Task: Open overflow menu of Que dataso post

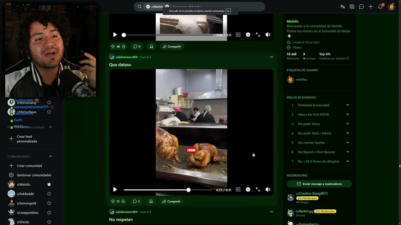Action: [x=271, y=57]
